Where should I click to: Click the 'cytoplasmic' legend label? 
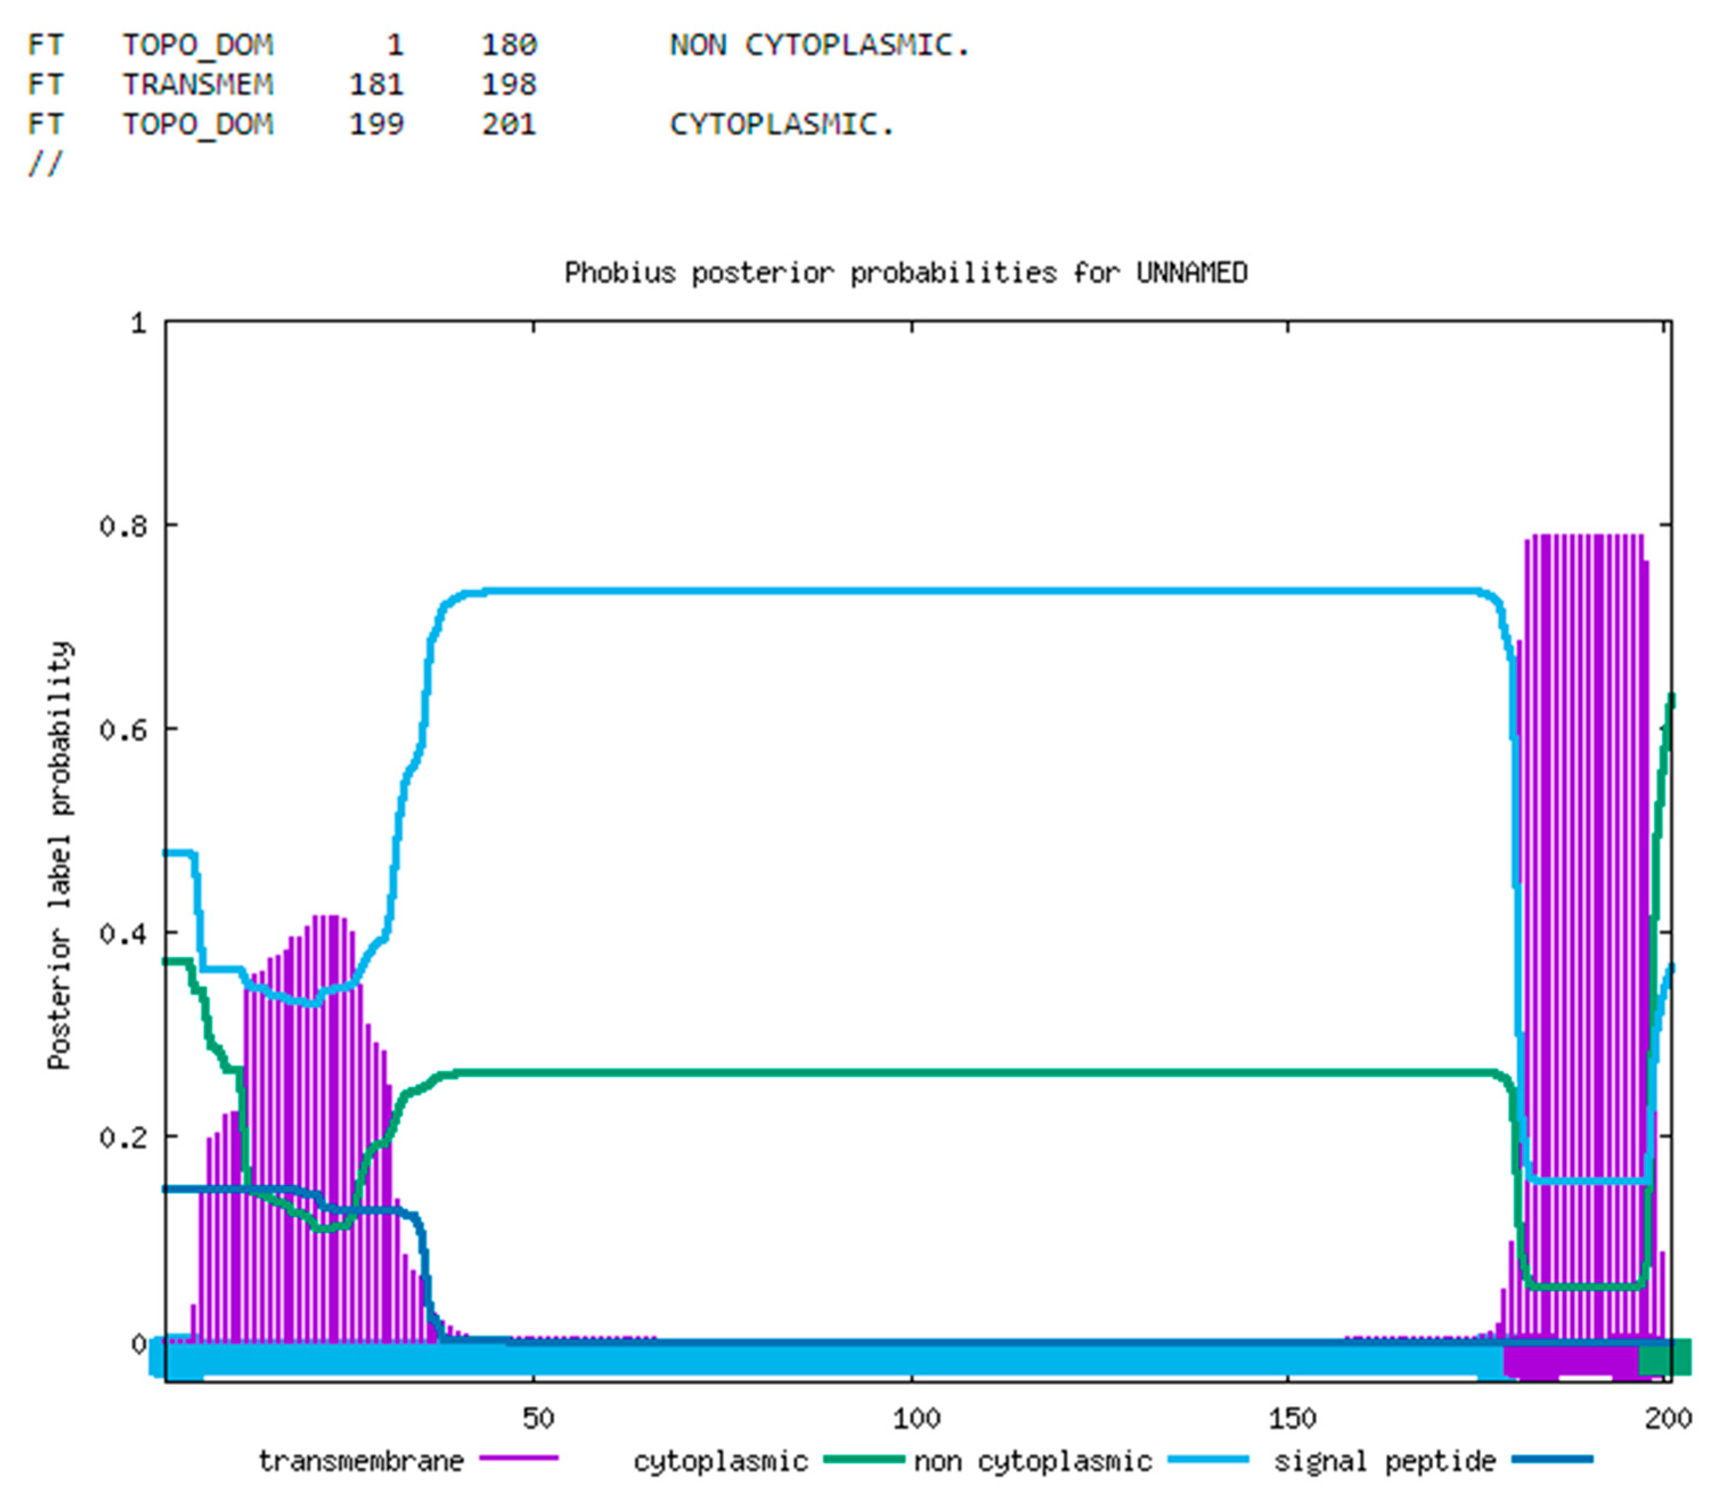point(720,1460)
